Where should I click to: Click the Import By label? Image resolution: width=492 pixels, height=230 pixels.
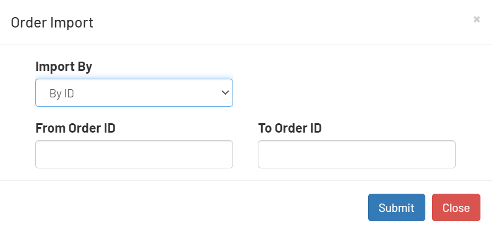click(64, 67)
